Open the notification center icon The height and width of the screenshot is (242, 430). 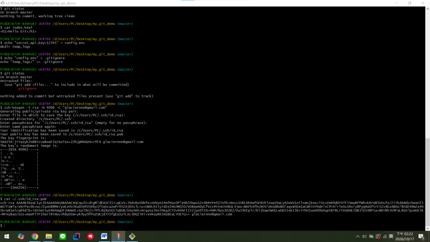[422, 237]
